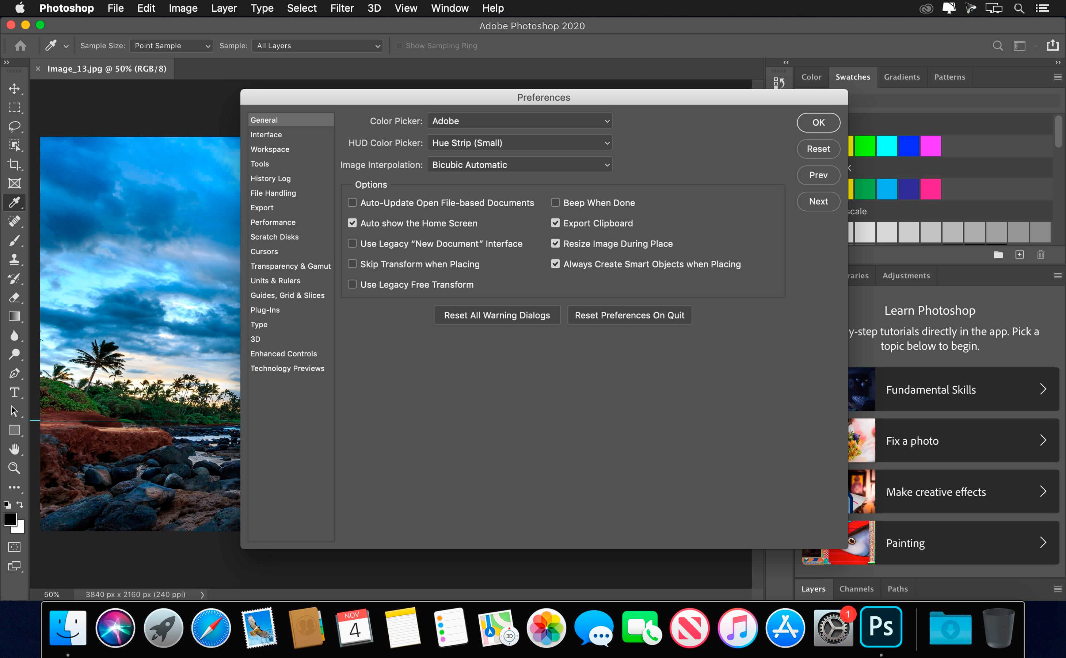Change Image Interpolation method dropdown

520,164
